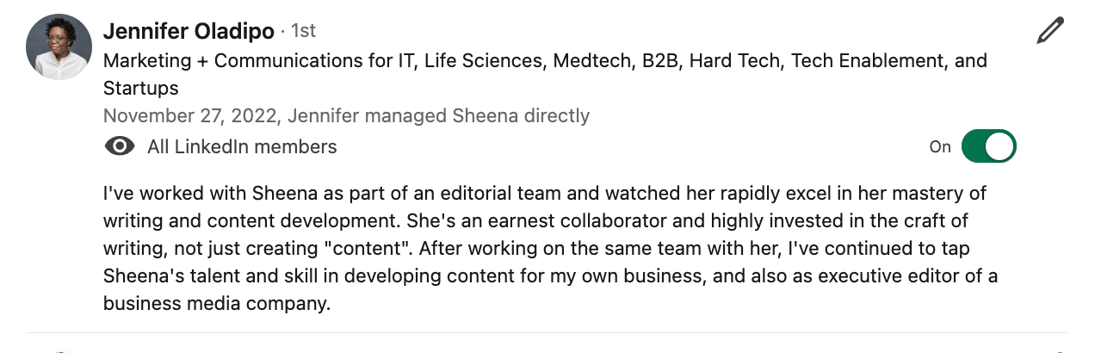The image size is (1095, 353).
Task: Click the All LinkedIn members label
Action: tap(242, 147)
